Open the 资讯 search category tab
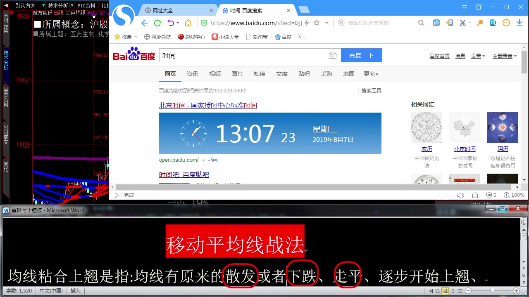Image resolution: width=529 pixels, height=297 pixels. pos(193,74)
